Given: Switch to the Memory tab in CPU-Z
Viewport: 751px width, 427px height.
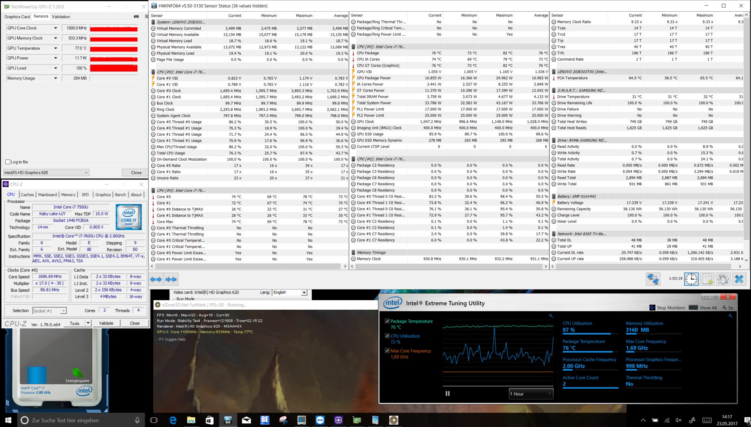Looking at the screenshot, I should click(68, 195).
